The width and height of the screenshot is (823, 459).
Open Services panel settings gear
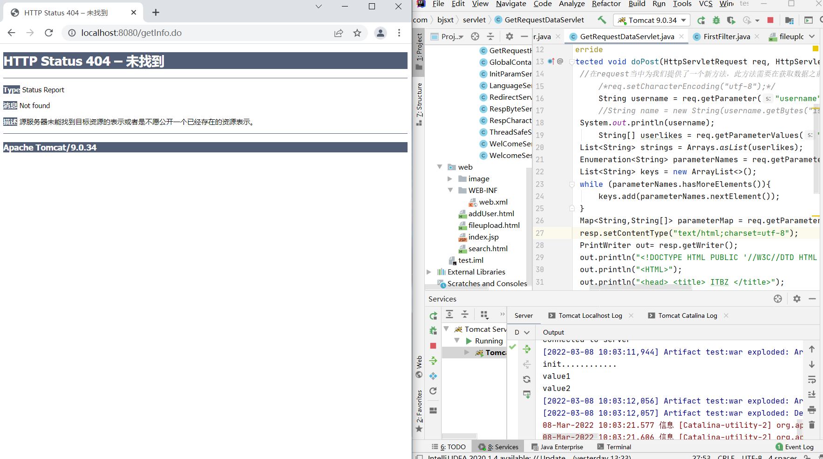[797, 299]
